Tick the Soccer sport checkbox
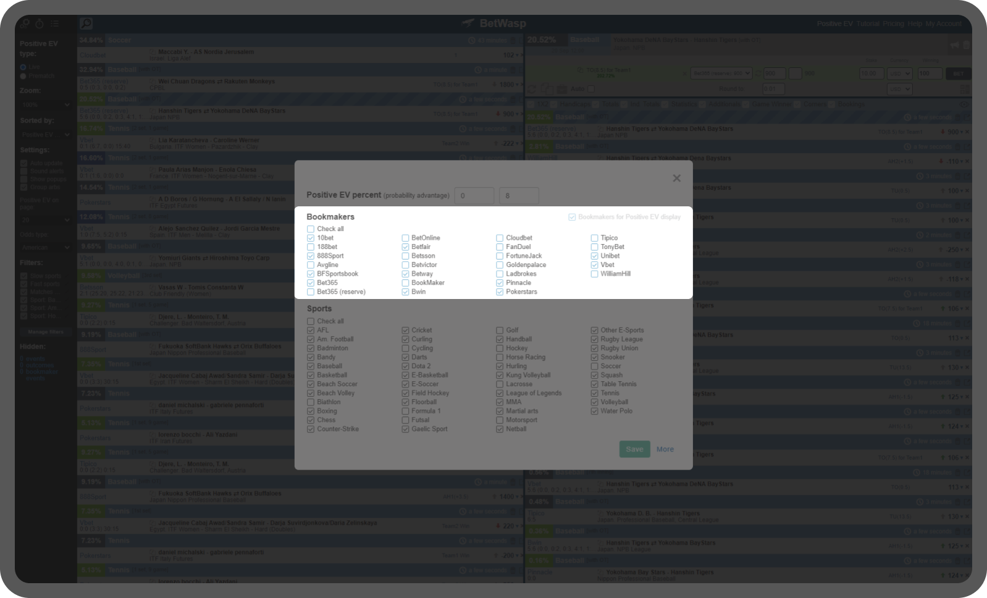Screen dimensions: 987x598 [594, 366]
